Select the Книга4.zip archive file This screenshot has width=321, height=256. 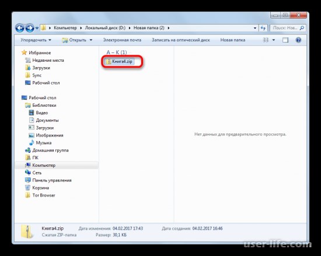coord(120,62)
